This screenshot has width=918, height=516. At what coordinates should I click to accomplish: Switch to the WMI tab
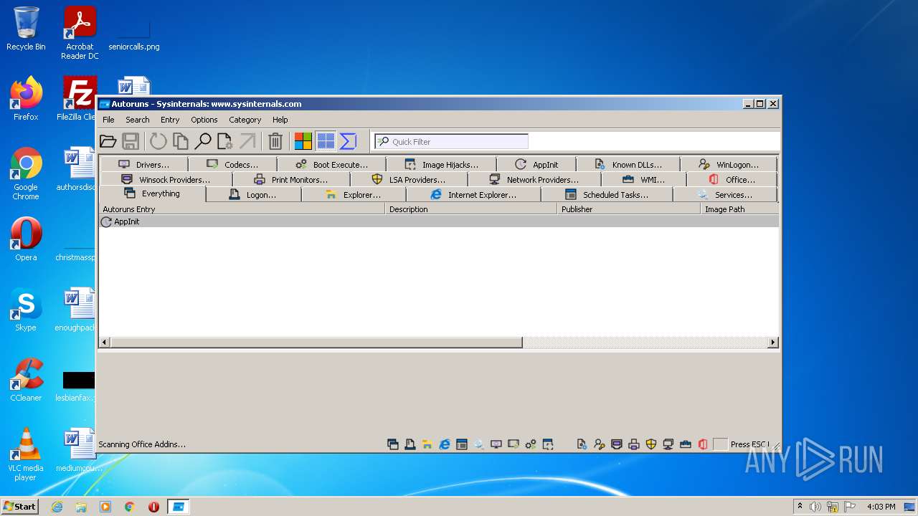643,180
